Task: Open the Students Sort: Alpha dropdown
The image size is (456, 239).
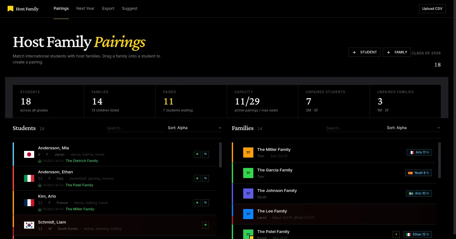Action: point(195,128)
